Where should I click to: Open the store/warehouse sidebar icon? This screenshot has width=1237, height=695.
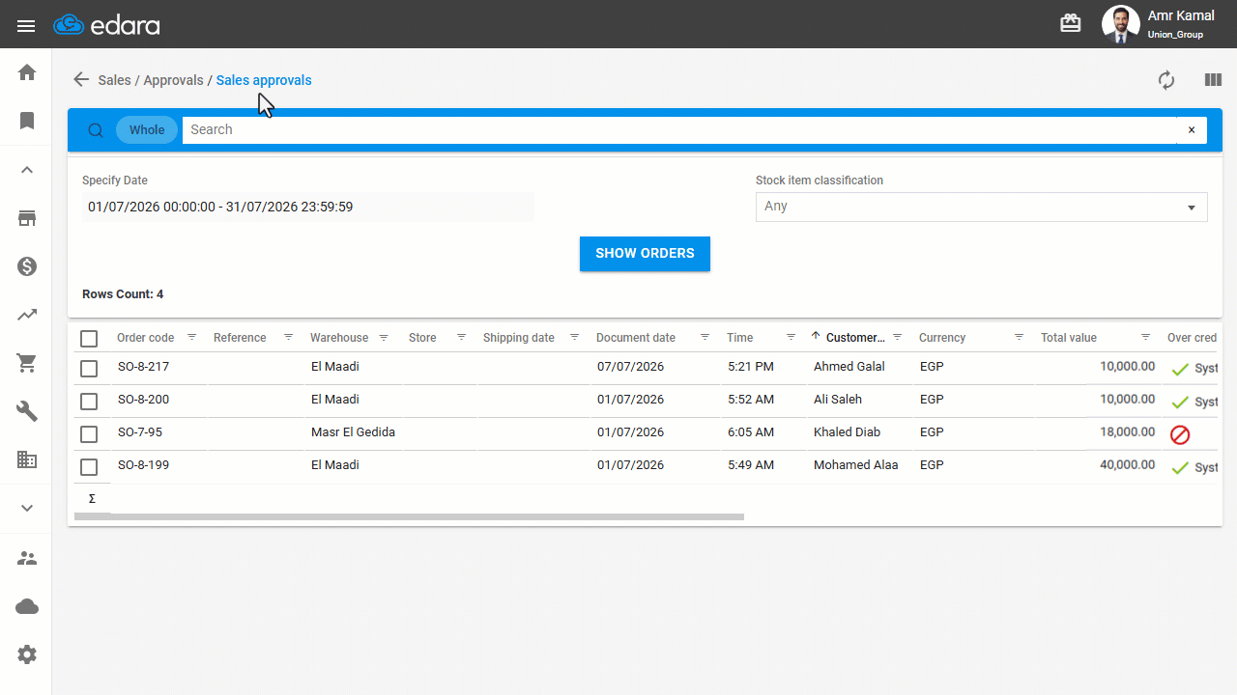[27, 218]
